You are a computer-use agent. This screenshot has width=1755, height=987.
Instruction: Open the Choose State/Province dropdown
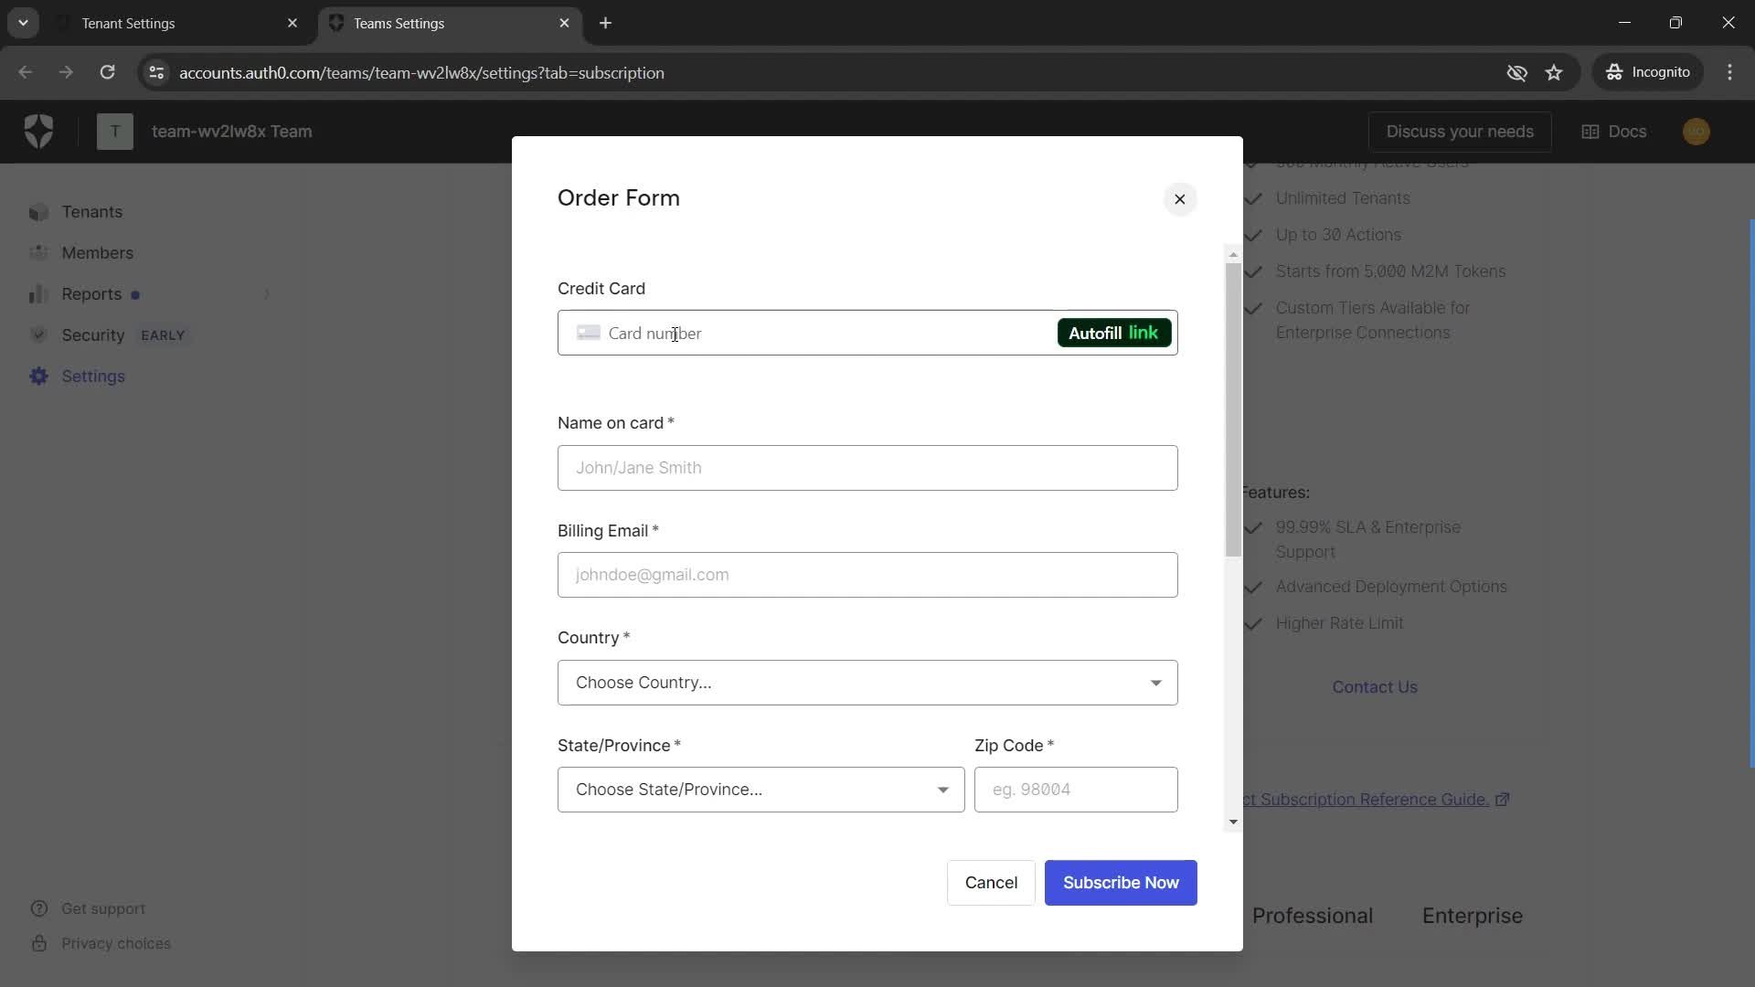point(760,790)
